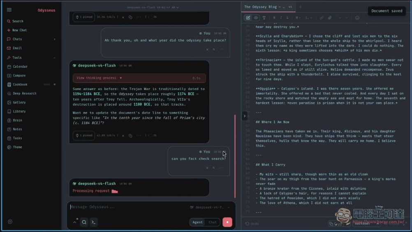
Task: Delete the 'what year did the odyssey' message
Action: point(207,49)
